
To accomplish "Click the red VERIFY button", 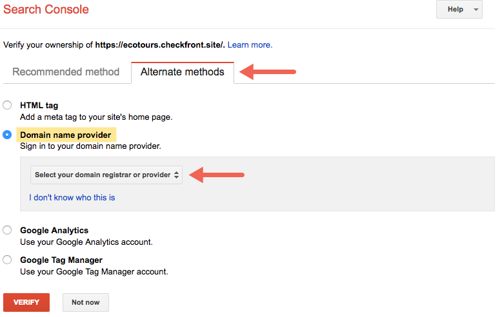I will click(x=26, y=302).
